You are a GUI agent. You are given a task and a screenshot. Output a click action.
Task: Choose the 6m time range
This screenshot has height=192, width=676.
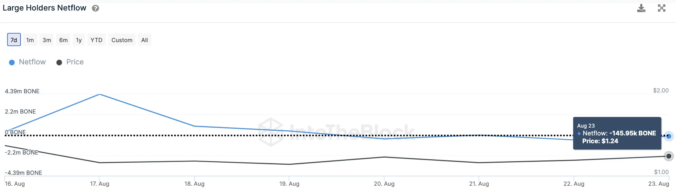(x=64, y=40)
